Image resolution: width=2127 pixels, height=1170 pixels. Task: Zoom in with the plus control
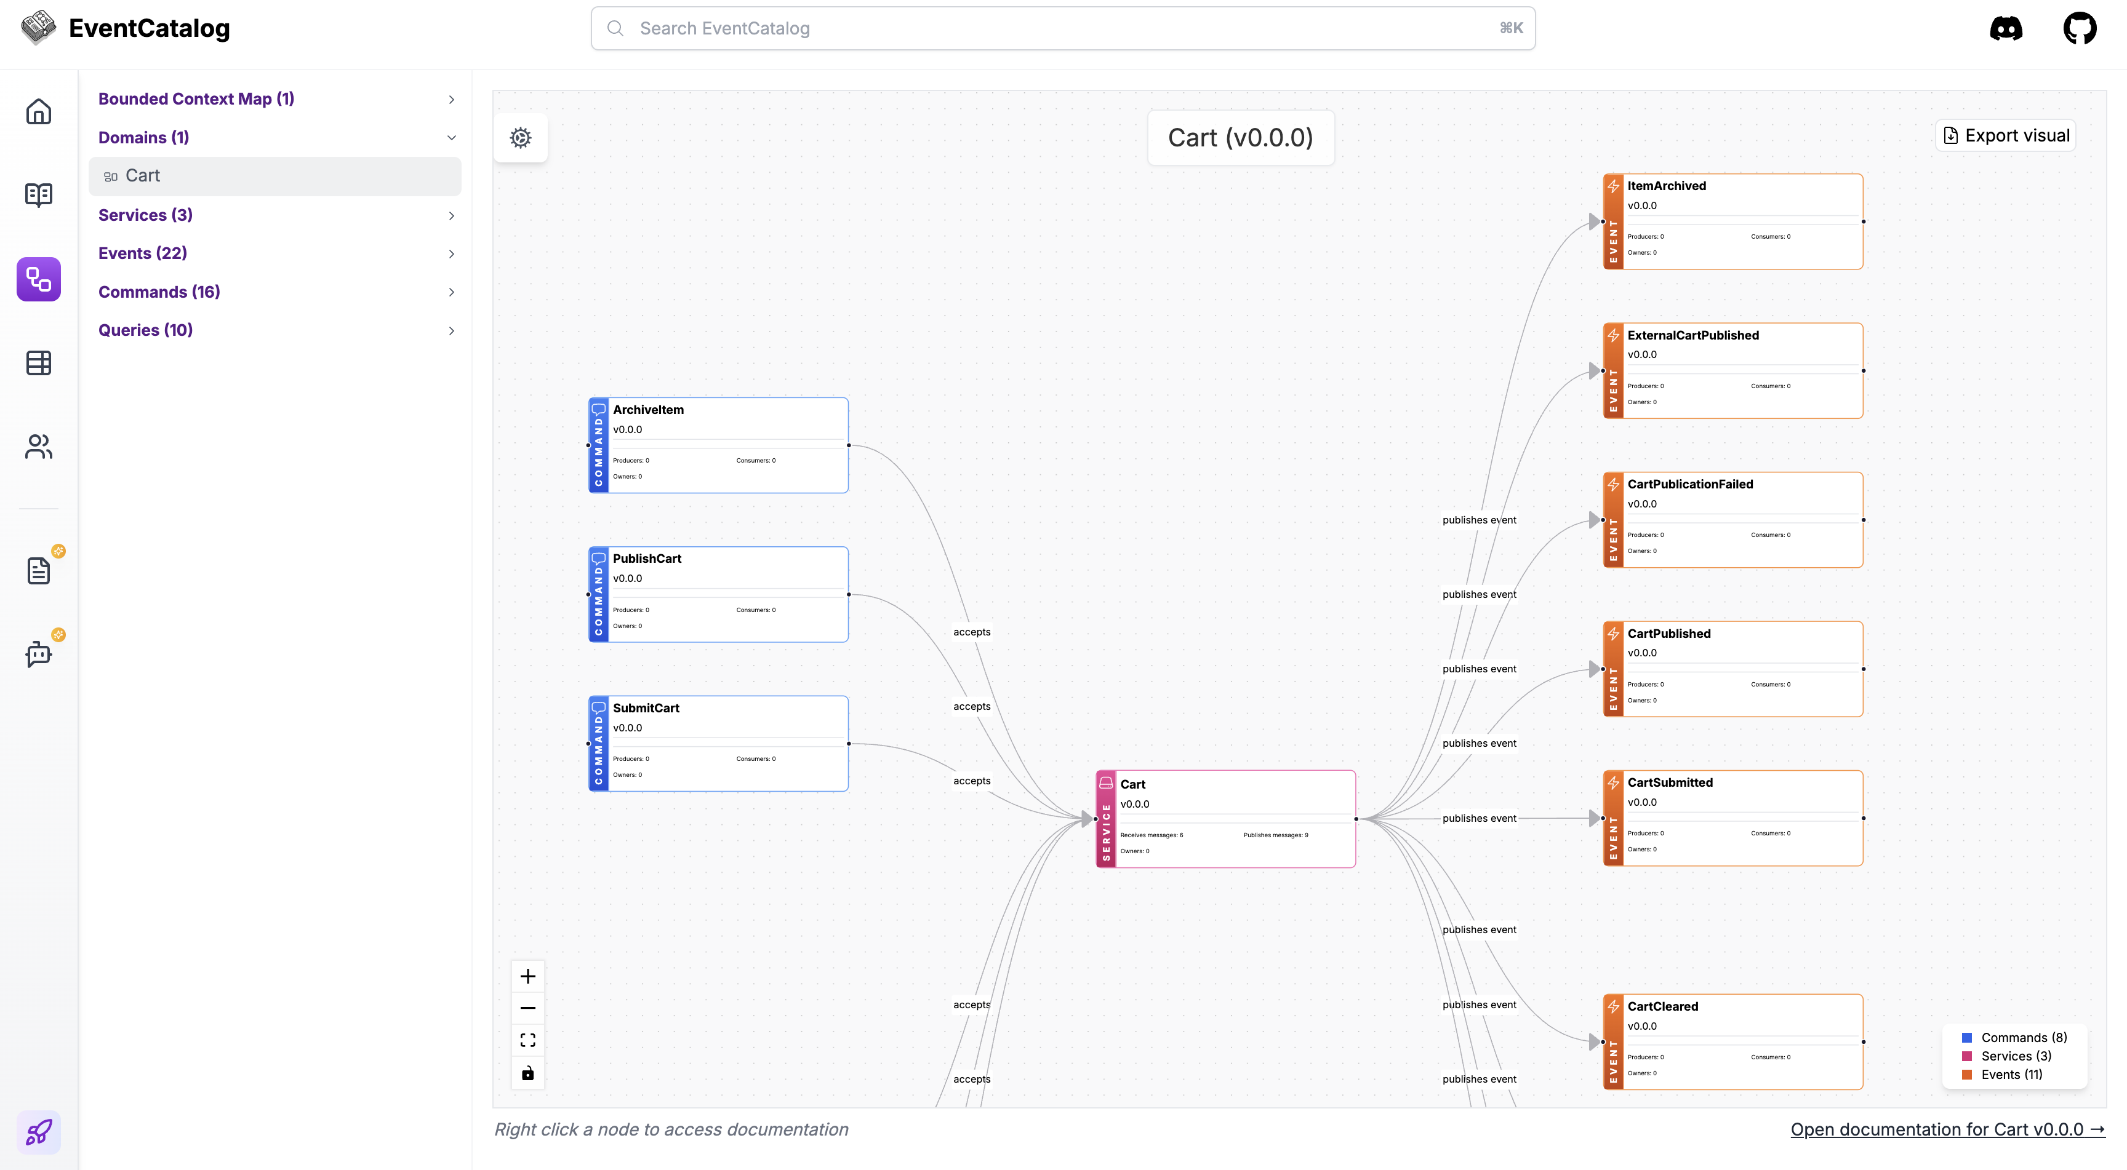527,977
